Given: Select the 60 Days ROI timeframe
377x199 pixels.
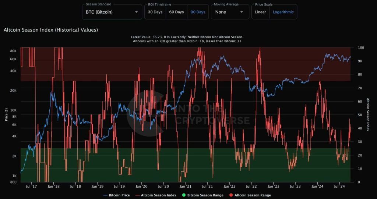Looking at the screenshot, I should [176, 12].
